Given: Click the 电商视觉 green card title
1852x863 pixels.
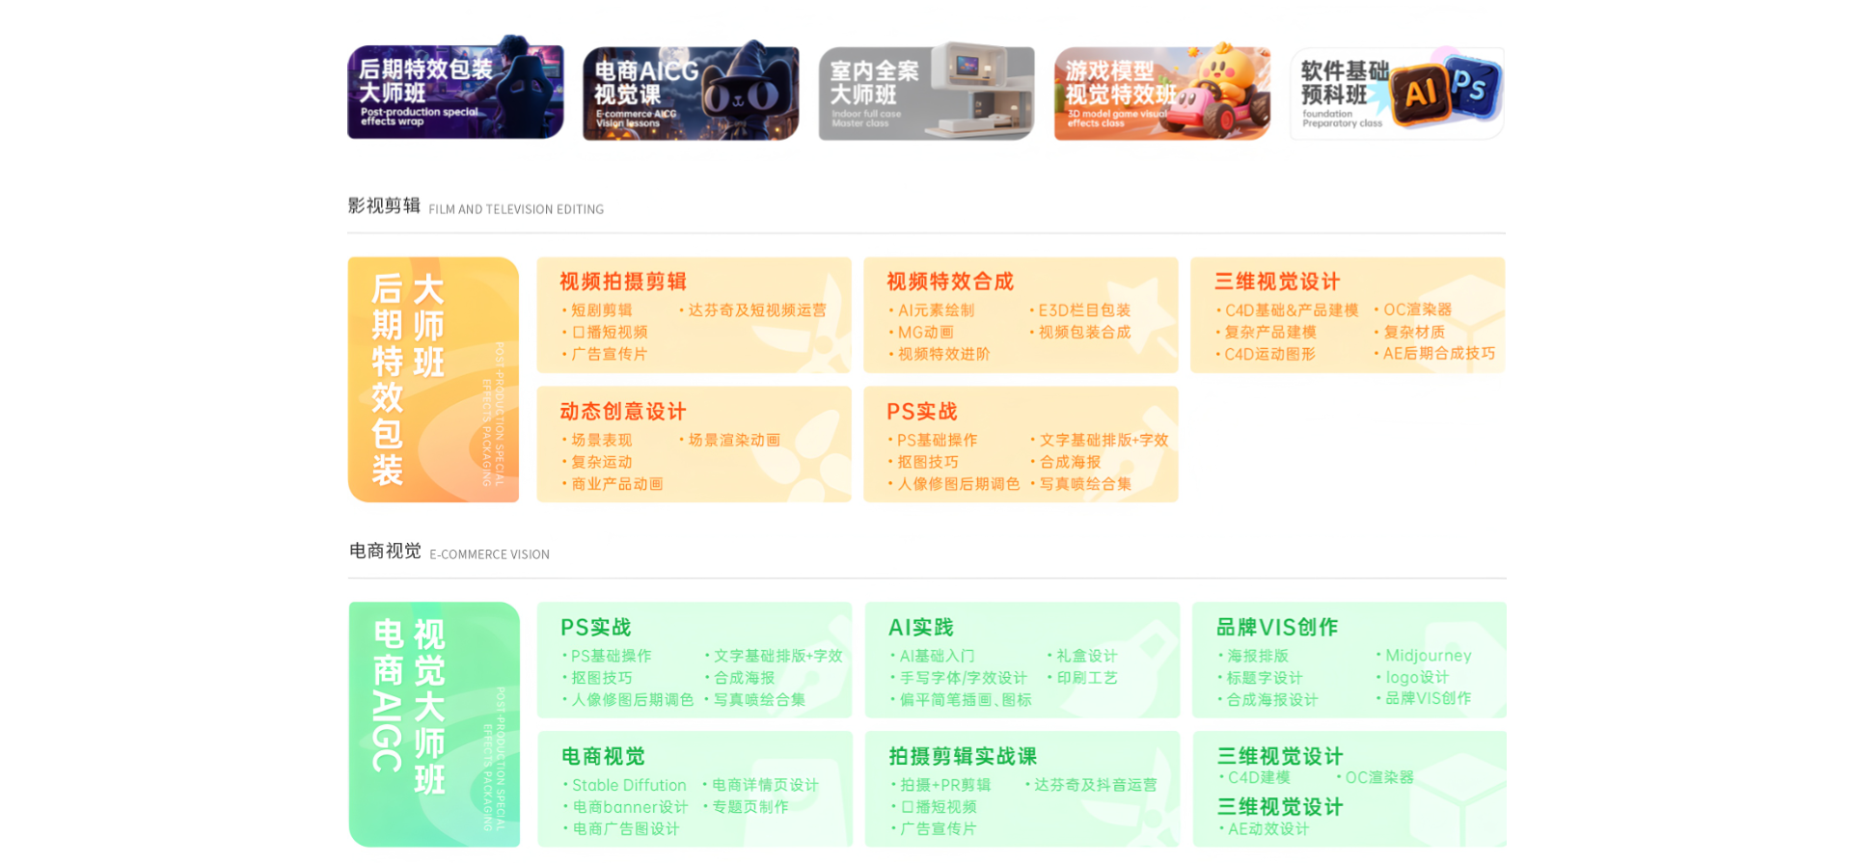Looking at the screenshot, I should tap(603, 757).
